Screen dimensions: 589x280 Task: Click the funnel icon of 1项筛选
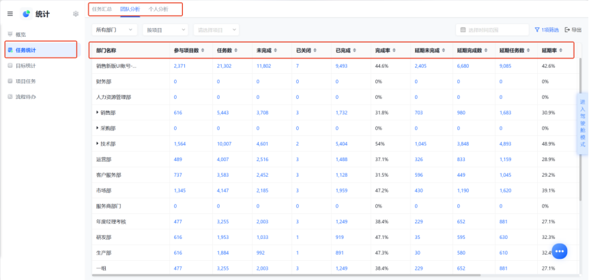[x=537, y=29]
